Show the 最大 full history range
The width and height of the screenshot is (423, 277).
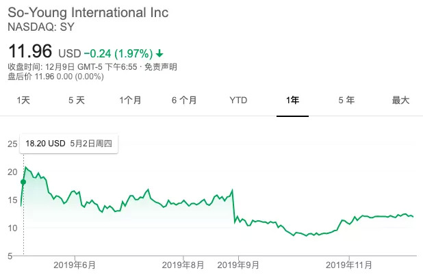400,100
